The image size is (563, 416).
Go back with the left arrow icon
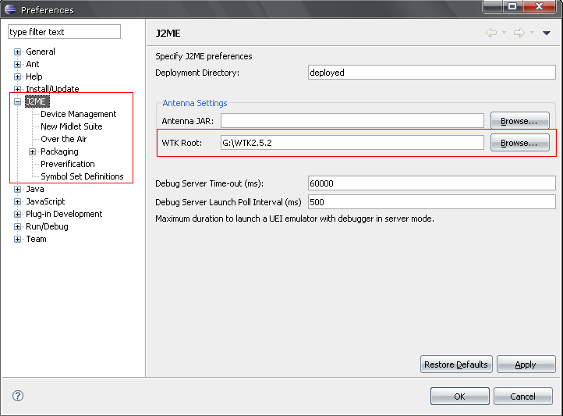pos(491,33)
